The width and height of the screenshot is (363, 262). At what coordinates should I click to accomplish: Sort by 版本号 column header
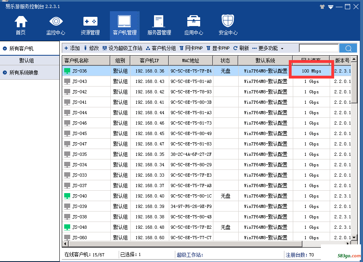(x=341, y=60)
